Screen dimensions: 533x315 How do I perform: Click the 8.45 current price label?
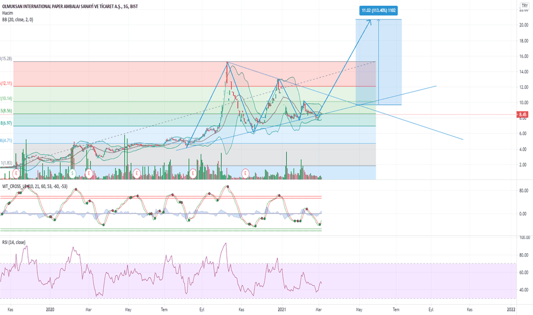pos(523,115)
